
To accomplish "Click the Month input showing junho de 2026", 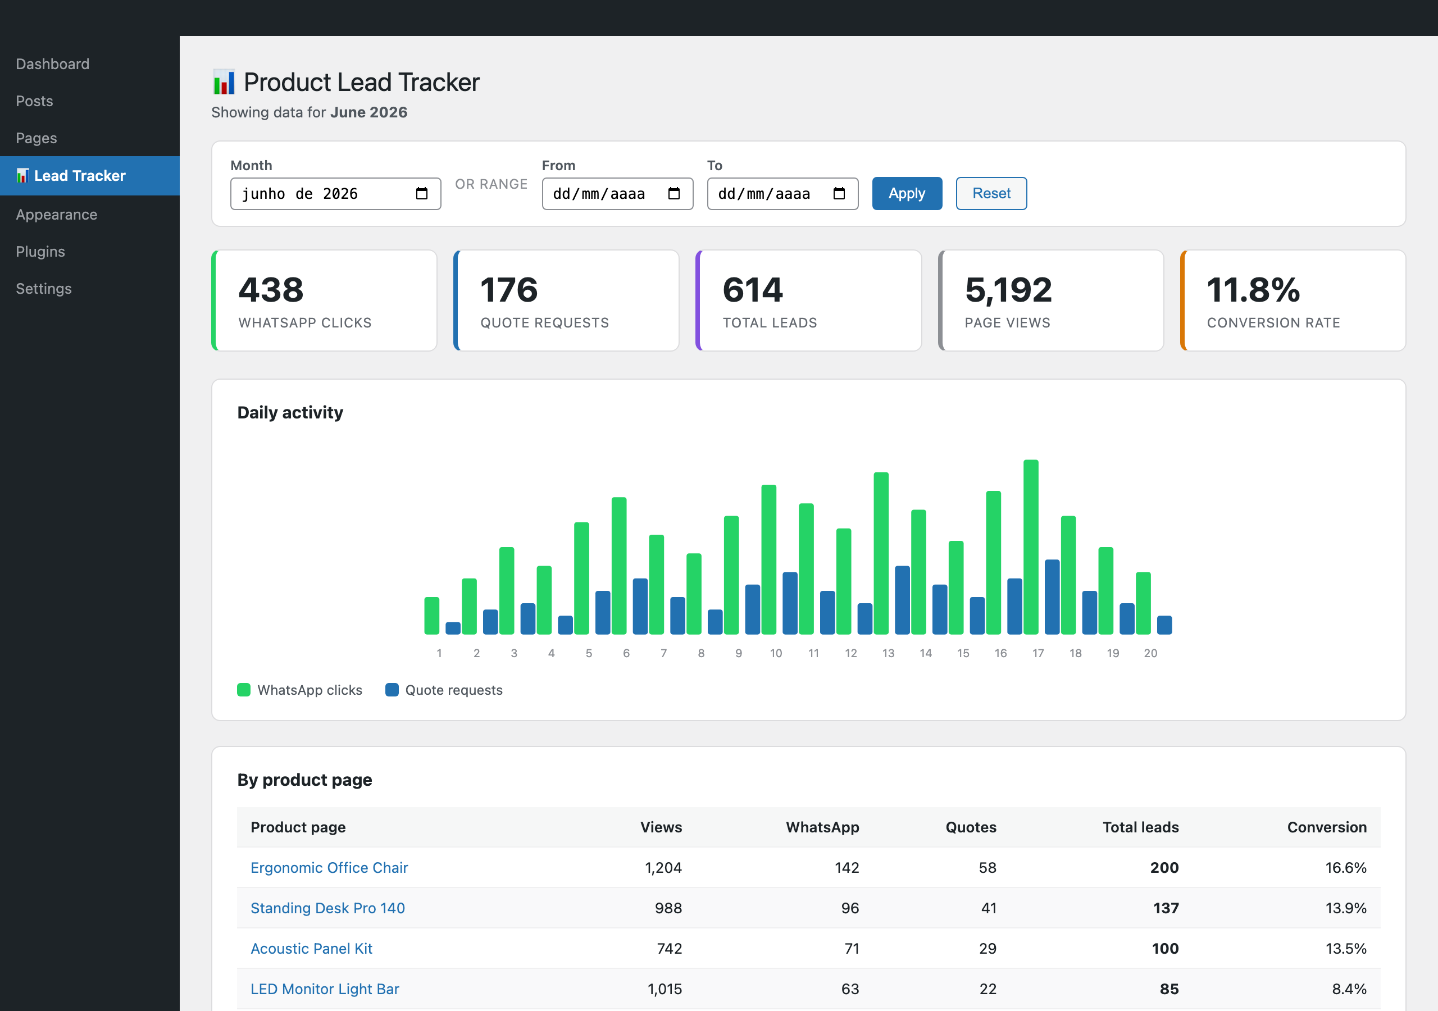I will coord(336,194).
